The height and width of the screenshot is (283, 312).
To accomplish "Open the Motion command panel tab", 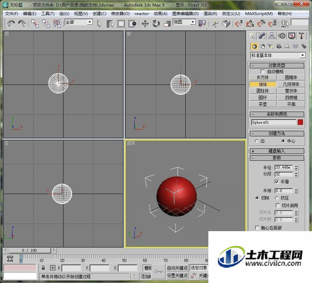I will tap(282, 36).
